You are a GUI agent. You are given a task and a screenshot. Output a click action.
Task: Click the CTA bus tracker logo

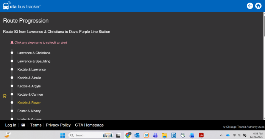pyautogui.click(x=22, y=6)
